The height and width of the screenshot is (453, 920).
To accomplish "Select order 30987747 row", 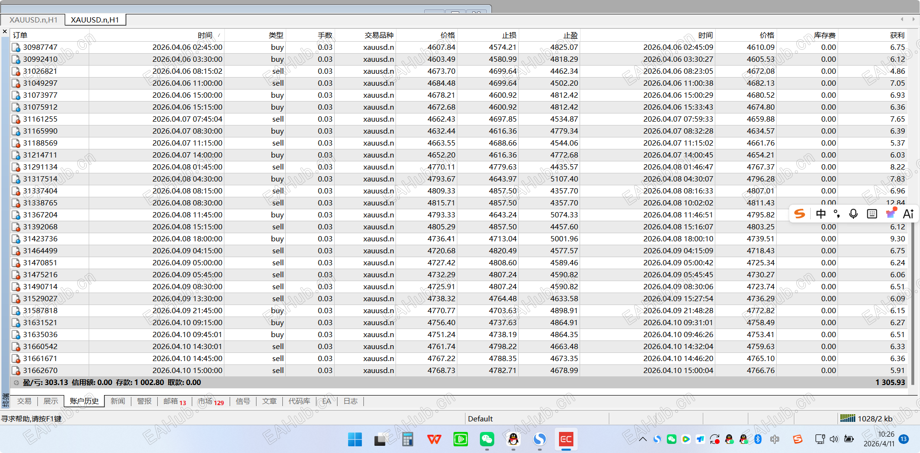I will 459,47.
